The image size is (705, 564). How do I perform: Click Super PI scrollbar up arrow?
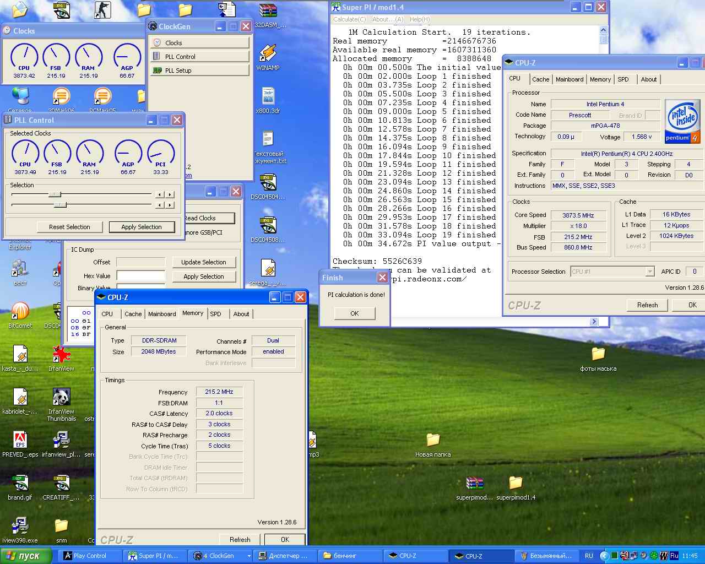(604, 30)
